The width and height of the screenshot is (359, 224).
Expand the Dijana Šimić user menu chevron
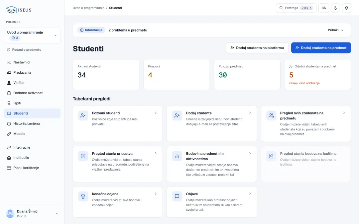coord(57,214)
